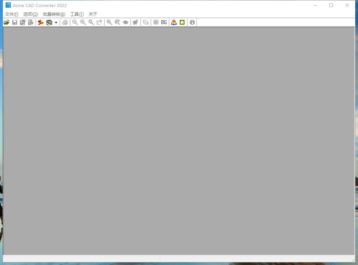Image resolution: width=358 pixels, height=265 pixels.
Task: Click the Zoom out magnifier icon
Action: tap(75, 22)
